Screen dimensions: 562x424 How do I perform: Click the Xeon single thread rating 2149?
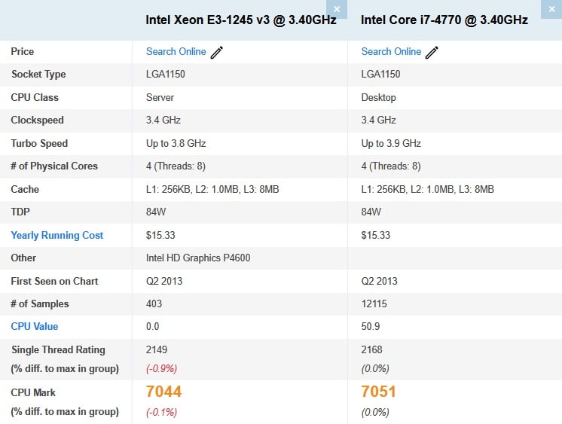[x=157, y=349]
